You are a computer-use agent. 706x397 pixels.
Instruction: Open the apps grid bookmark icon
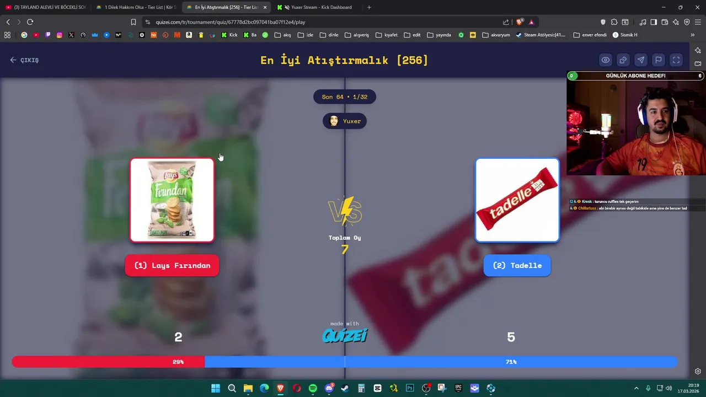pos(7,35)
